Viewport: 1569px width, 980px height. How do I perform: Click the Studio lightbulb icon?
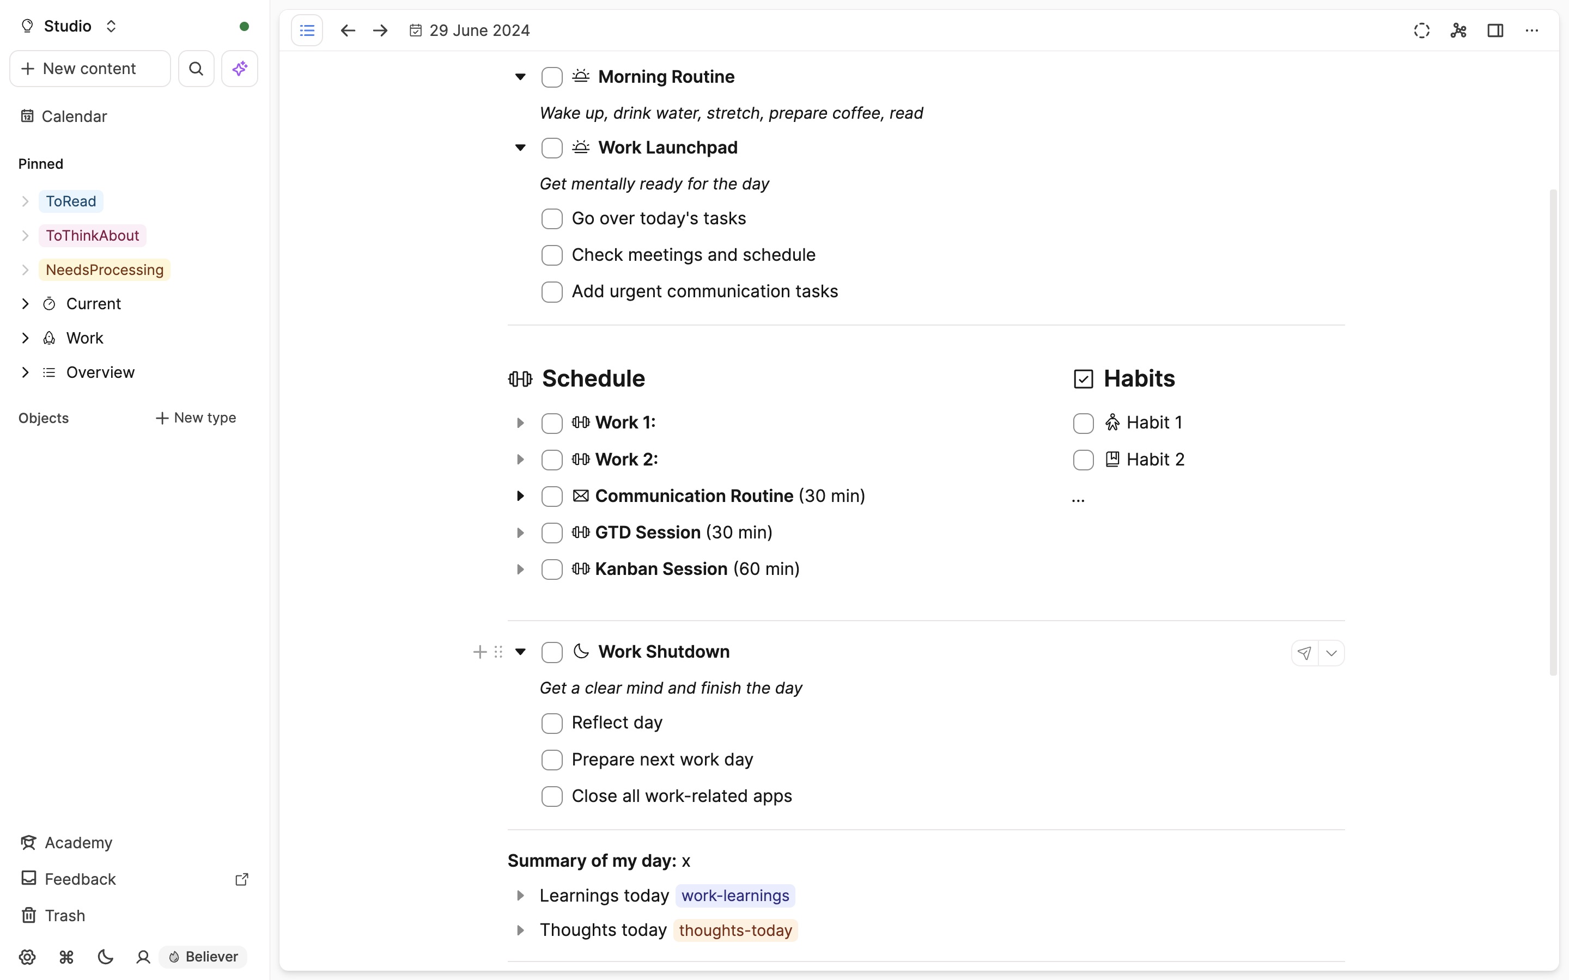(27, 26)
